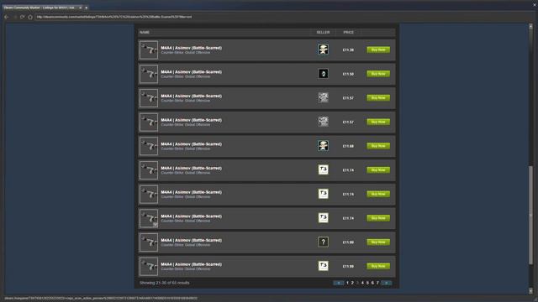Go to results page 6
The width and height of the screenshot is (538, 302).
click(372, 283)
